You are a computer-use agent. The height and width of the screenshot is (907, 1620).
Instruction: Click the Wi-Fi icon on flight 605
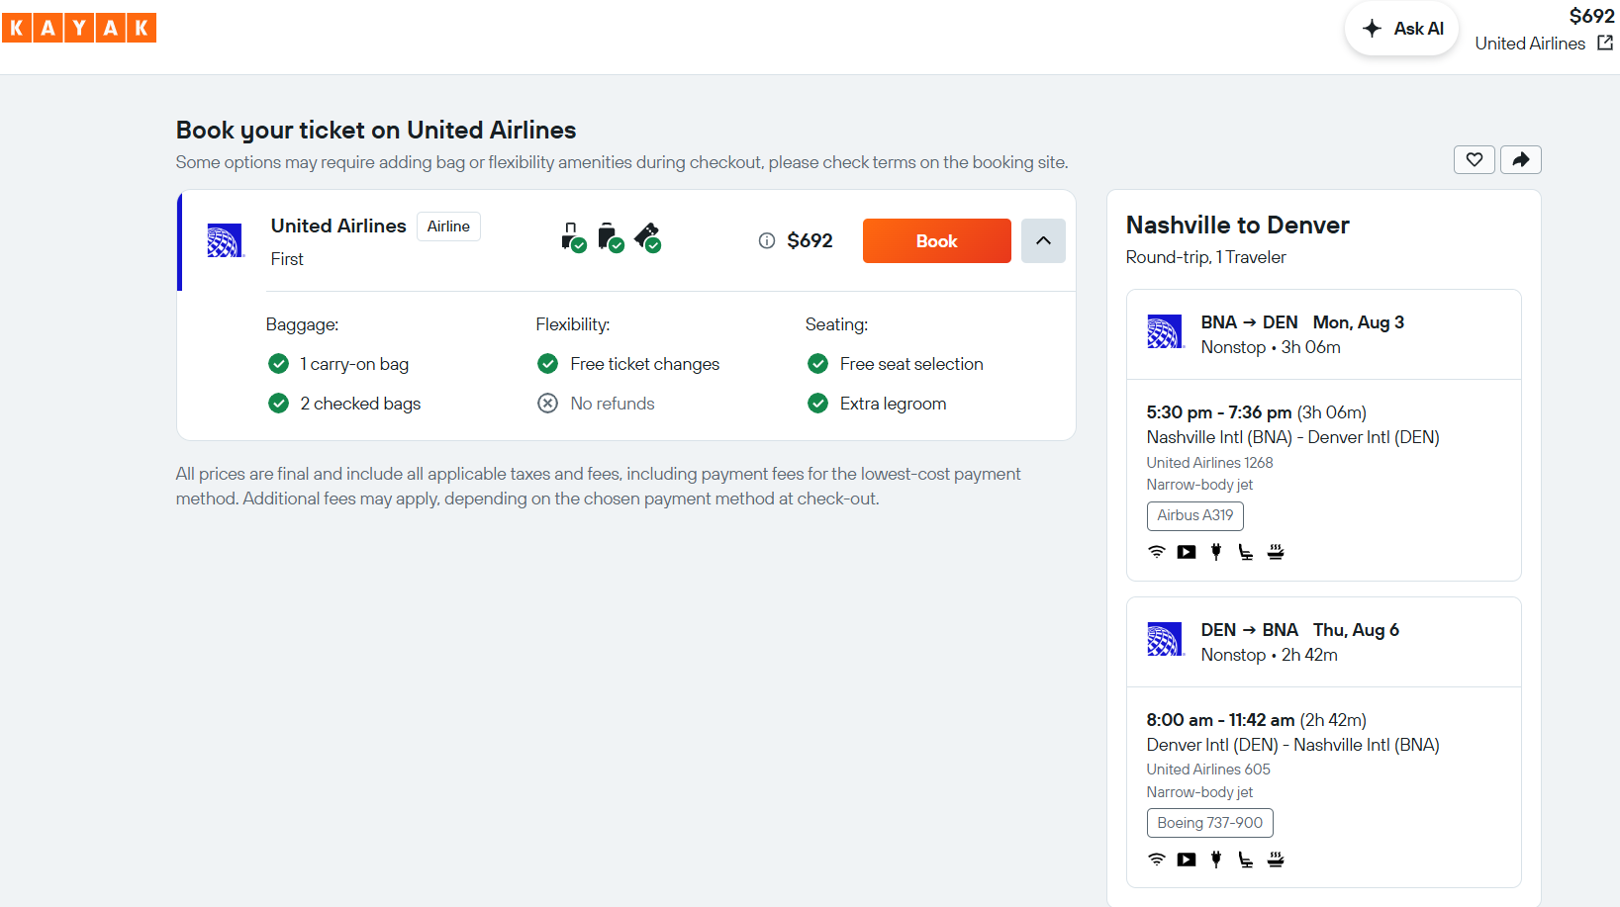coord(1157,860)
